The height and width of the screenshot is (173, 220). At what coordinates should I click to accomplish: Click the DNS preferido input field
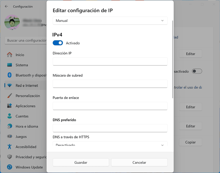pyautogui.click(x=110, y=128)
